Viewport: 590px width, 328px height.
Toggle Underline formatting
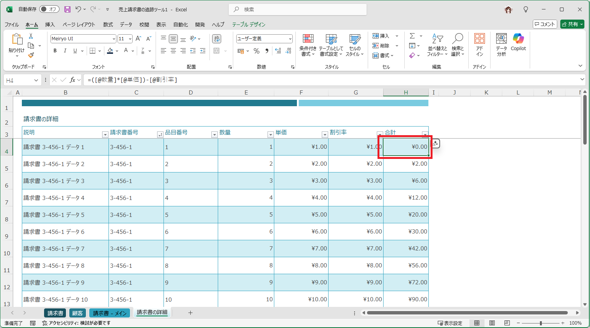point(75,51)
